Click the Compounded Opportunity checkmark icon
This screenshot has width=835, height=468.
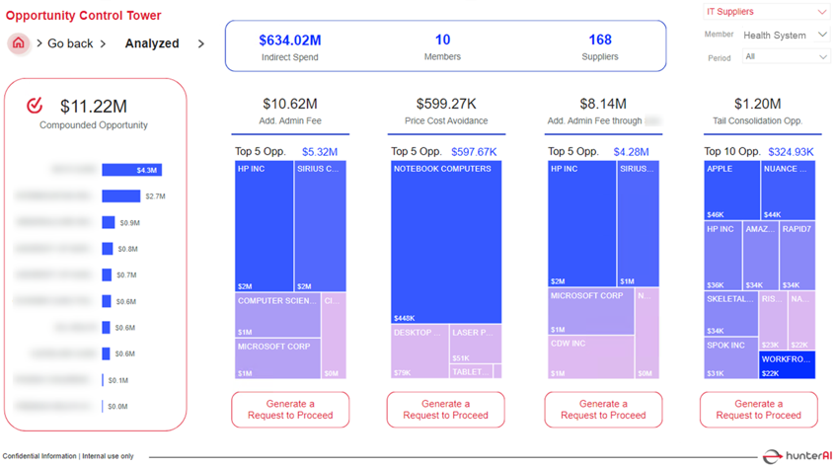tap(35, 106)
